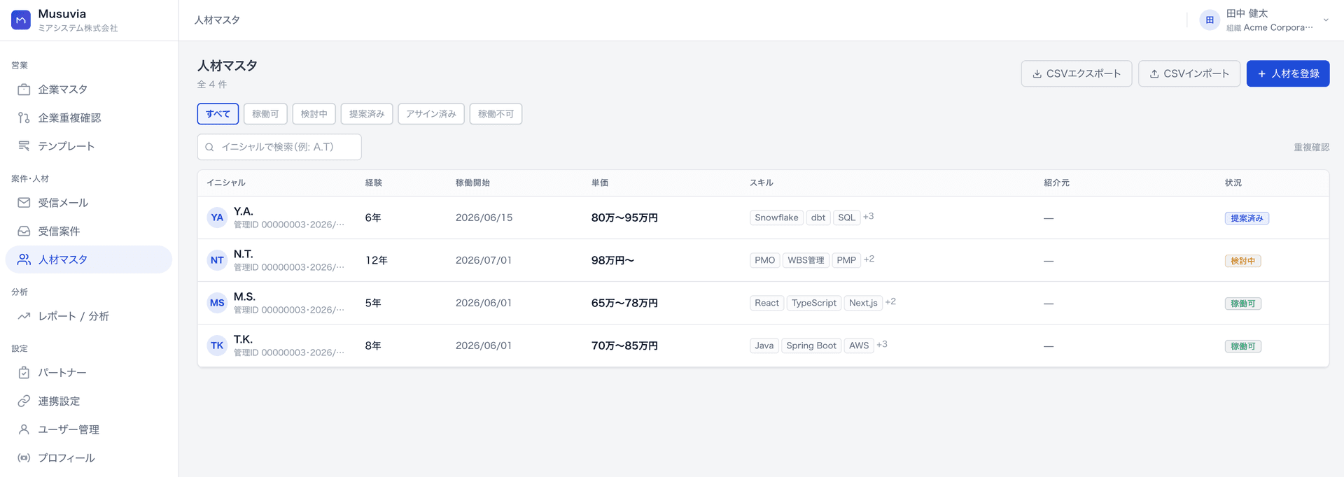Open テンプレート icon in sidebar
This screenshot has height=477, width=1344.
(x=24, y=146)
